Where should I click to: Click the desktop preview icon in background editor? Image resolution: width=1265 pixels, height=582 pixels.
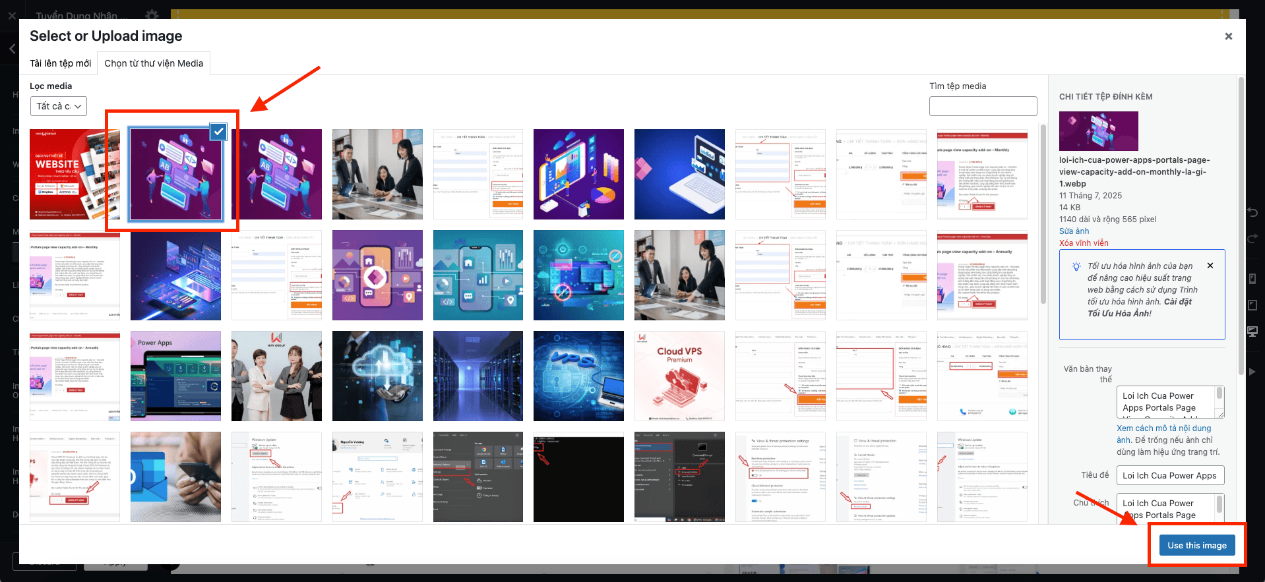click(x=1252, y=331)
